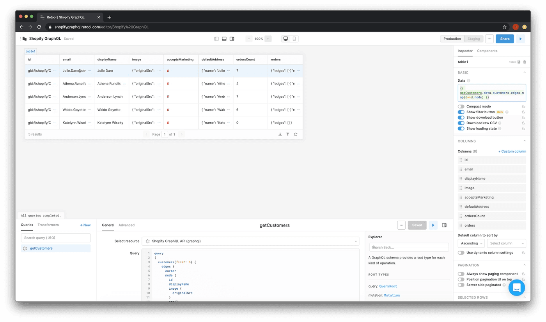
Task: Open the Select resource dropdown
Action: point(250,241)
